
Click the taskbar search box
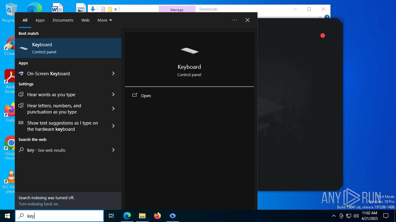(59, 216)
